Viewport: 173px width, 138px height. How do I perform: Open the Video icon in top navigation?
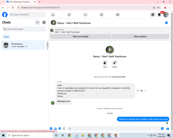[85, 15]
